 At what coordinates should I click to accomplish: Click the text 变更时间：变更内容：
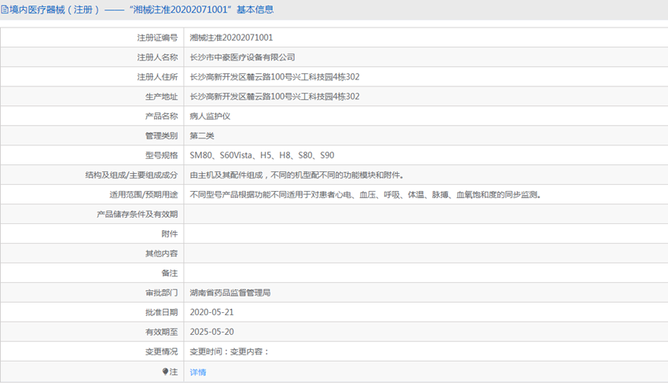click(x=229, y=351)
